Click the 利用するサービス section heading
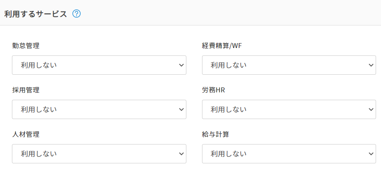Image resolution: width=381 pixels, height=172 pixels. point(35,14)
